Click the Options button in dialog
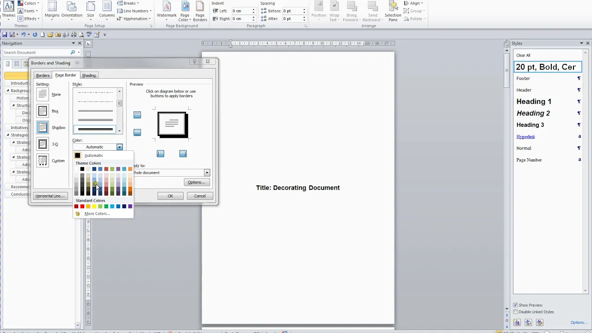 click(x=197, y=182)
